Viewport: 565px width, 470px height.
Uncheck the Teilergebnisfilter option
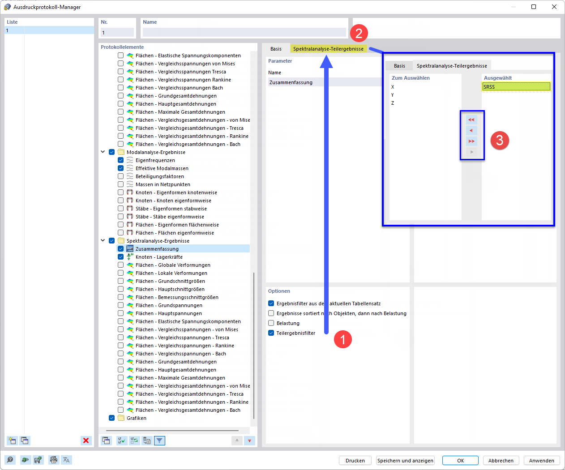pos(271,333)
